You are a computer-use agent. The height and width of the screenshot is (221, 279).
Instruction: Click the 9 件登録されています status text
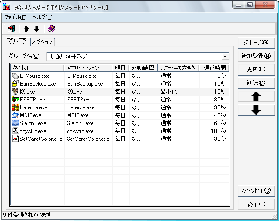point(27,215)
